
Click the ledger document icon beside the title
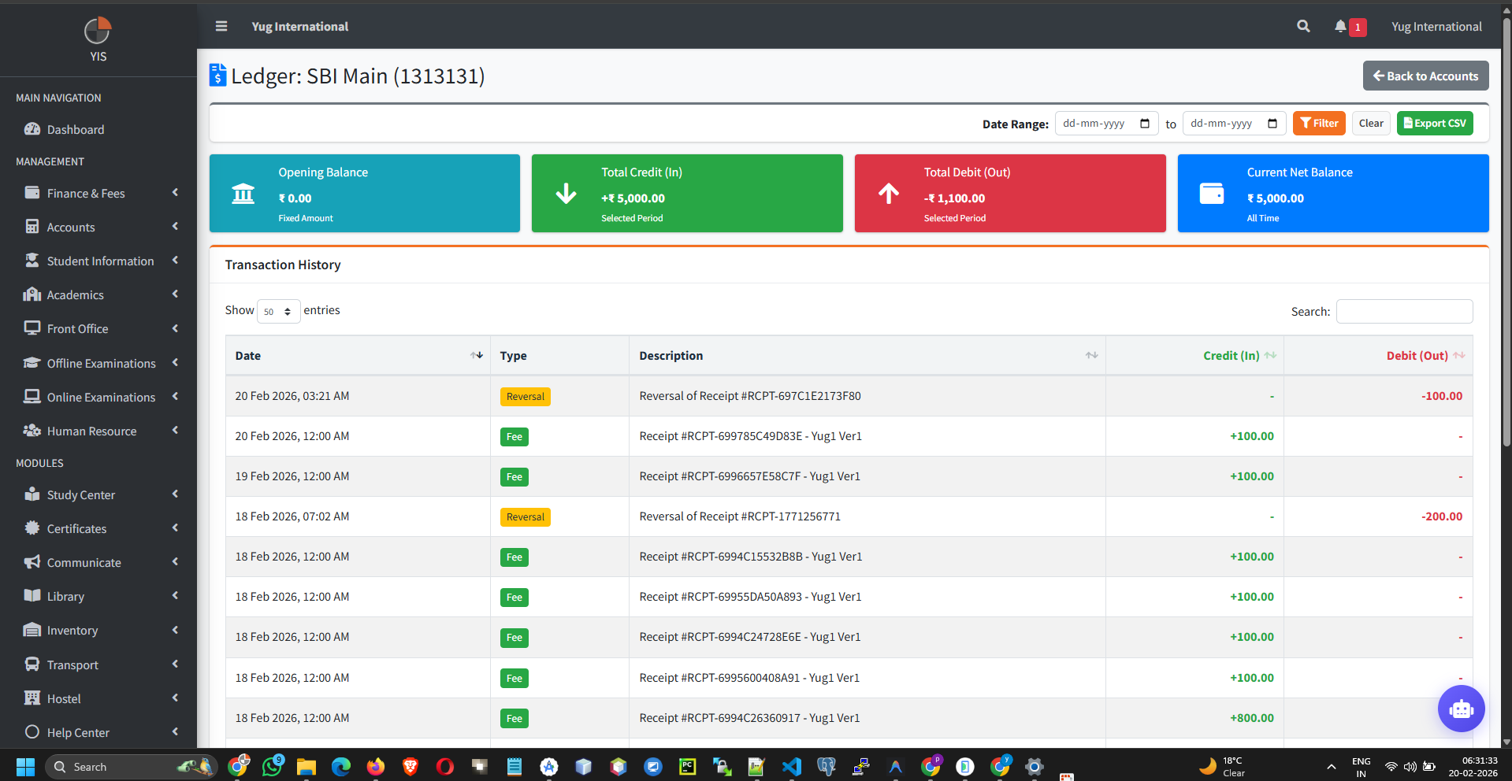point(217,75)
